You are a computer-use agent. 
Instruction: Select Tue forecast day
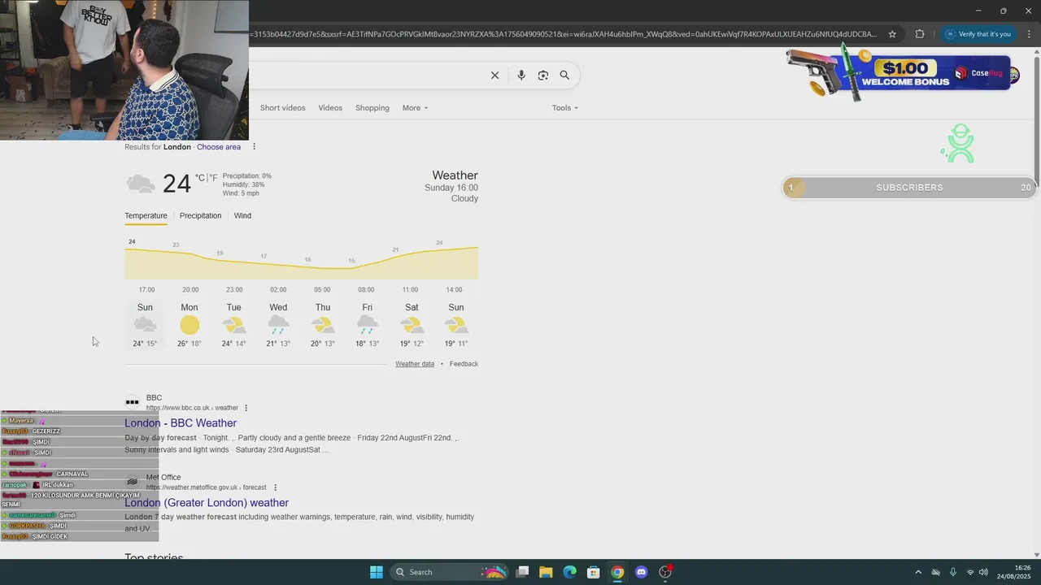233,325
